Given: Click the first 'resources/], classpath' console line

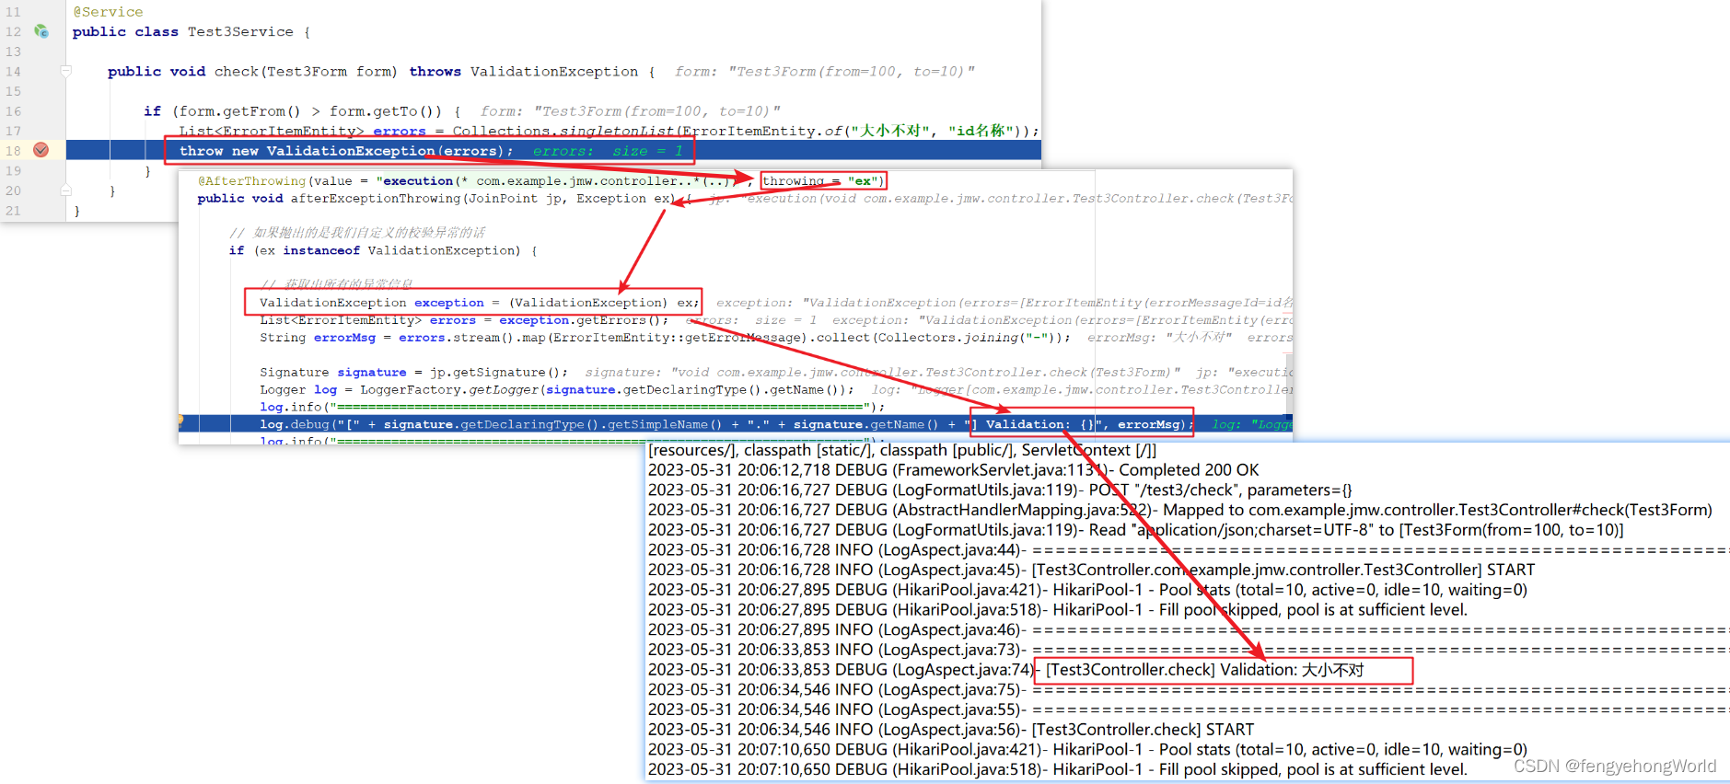Looking at the screenshot, I should click(902, 450).
